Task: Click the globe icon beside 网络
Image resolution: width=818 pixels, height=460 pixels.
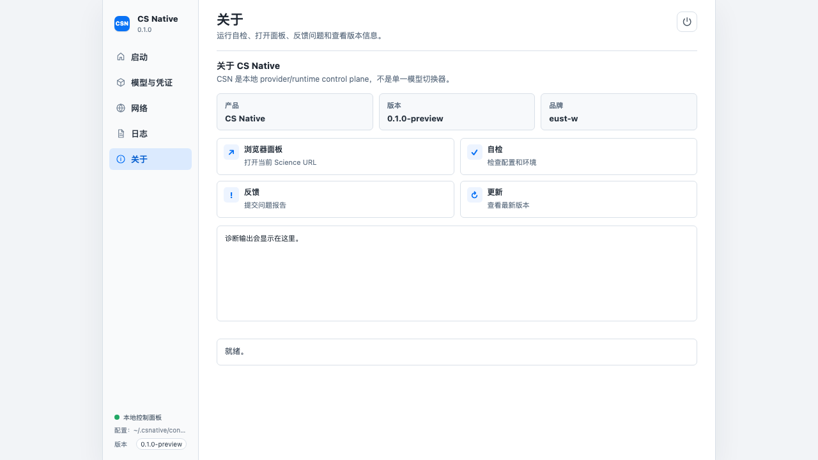Action: click(121, 108)
